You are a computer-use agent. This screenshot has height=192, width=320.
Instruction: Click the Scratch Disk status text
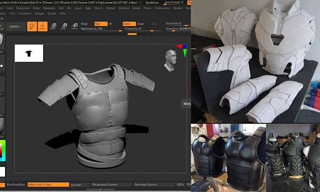(x=28, y=3)
